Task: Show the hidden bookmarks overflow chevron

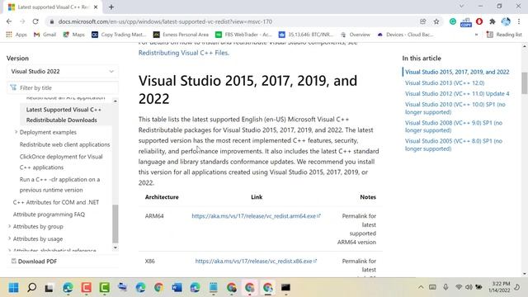Action: pos(476,35)
